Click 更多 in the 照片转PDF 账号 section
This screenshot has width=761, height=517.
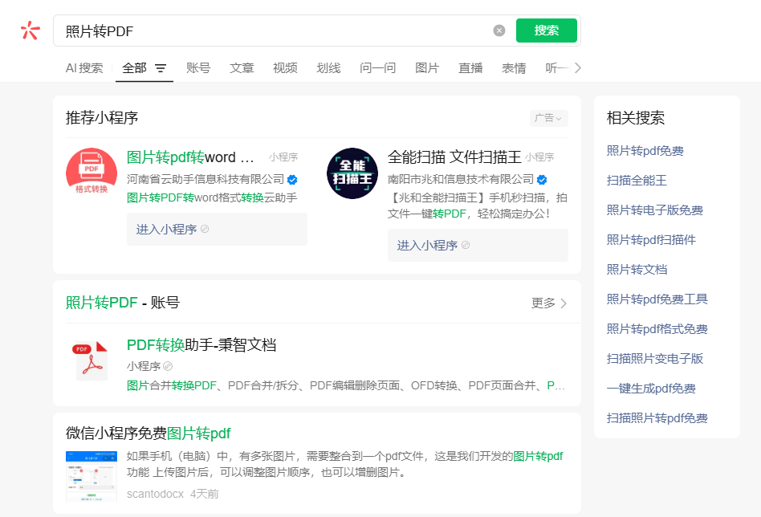click(x=549, y=303)
